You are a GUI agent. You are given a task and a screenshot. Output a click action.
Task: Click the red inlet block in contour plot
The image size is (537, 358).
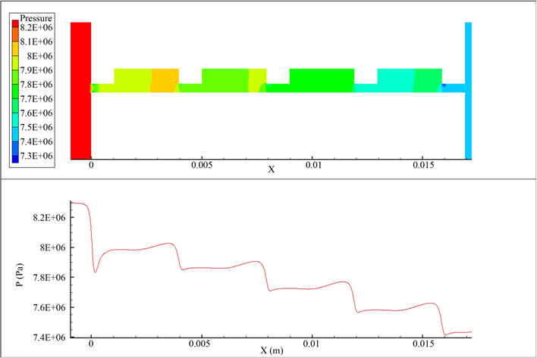(80, 91)
